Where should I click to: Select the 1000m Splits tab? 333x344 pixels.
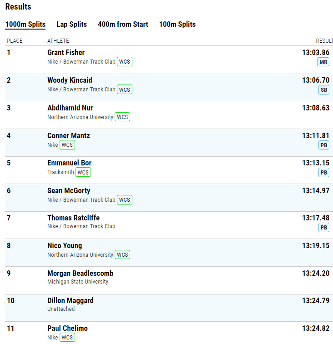(x=25, y=25)
